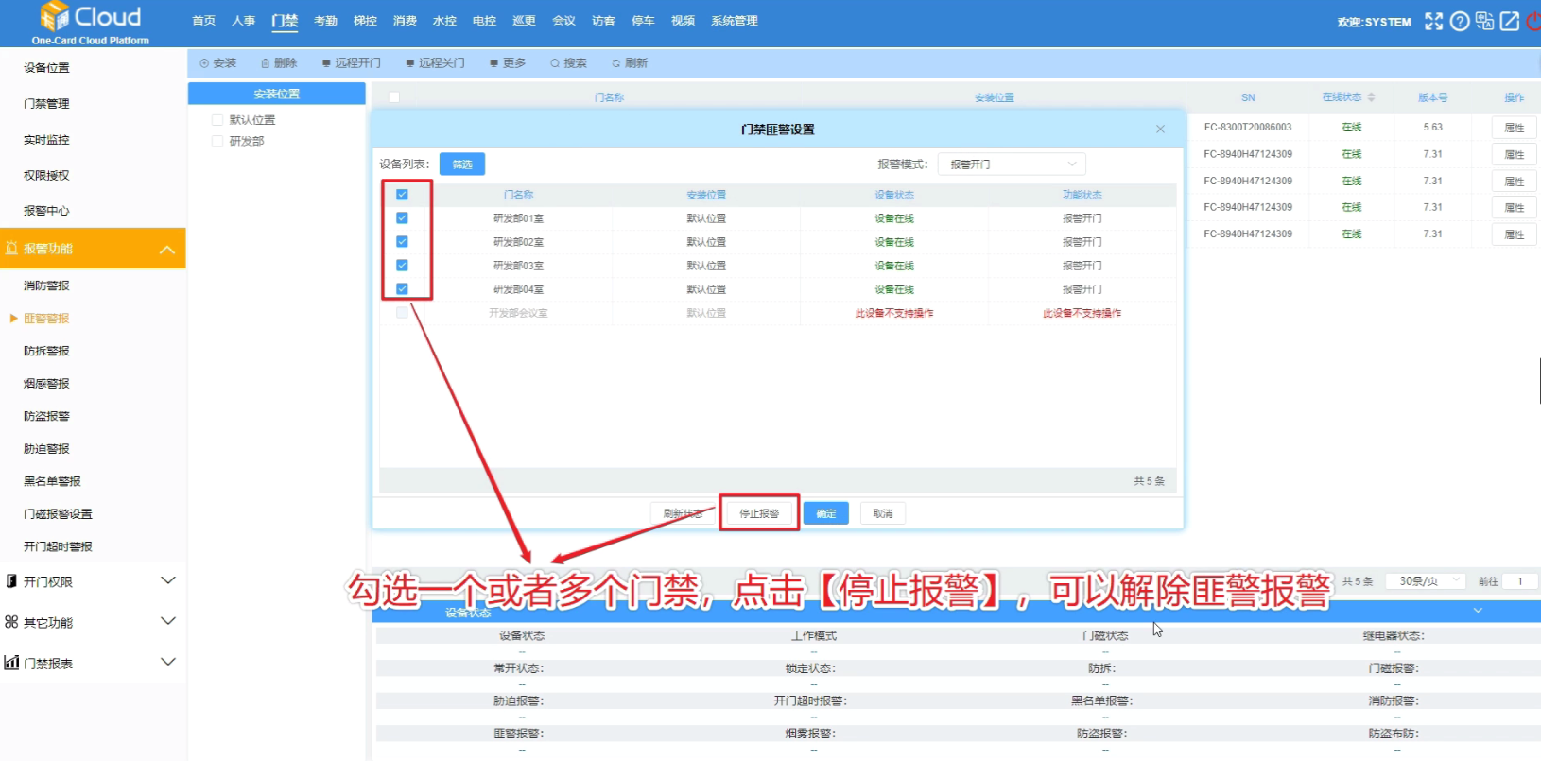1541x761 pixels.
Task: Select 权限授权 in sidebar
Action: [46, 176]
